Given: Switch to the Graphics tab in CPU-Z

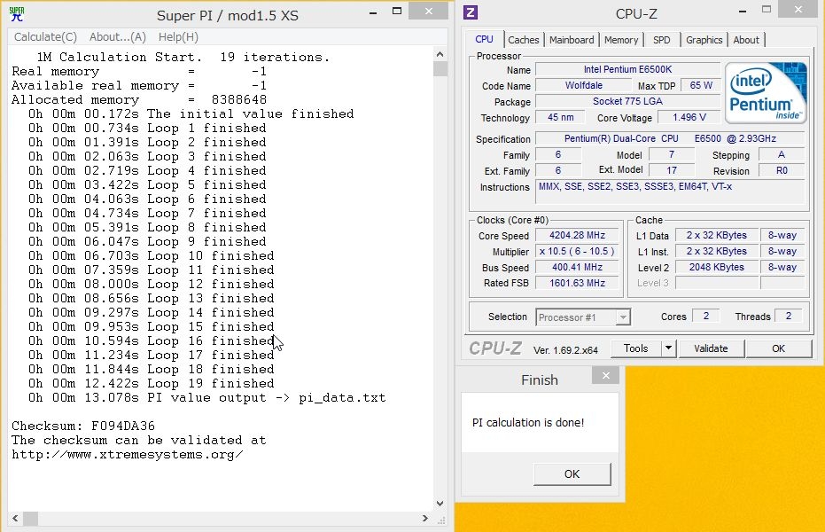Looking at the screenshot, I should click(704, 40).
